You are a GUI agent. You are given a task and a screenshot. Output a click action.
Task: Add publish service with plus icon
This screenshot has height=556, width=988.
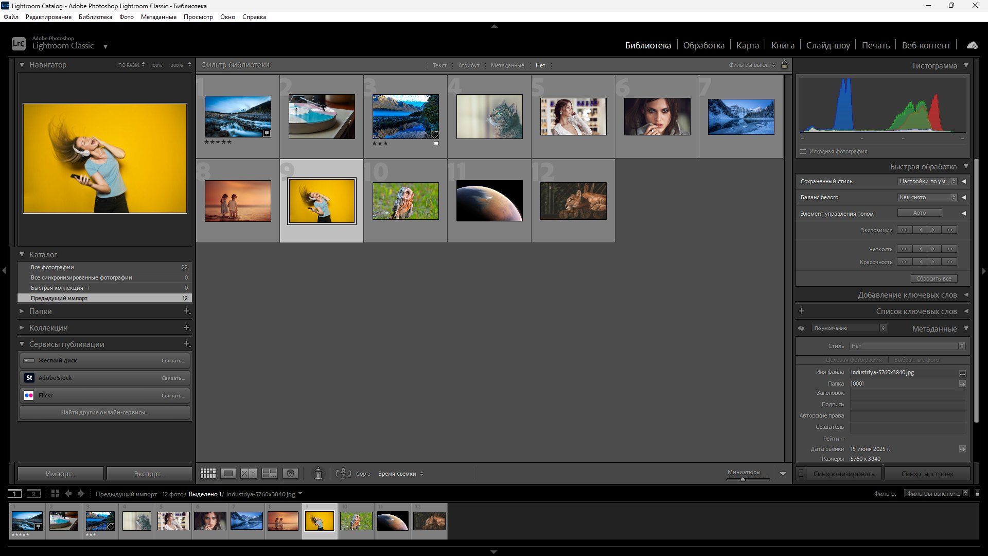[x=187, y=344]
